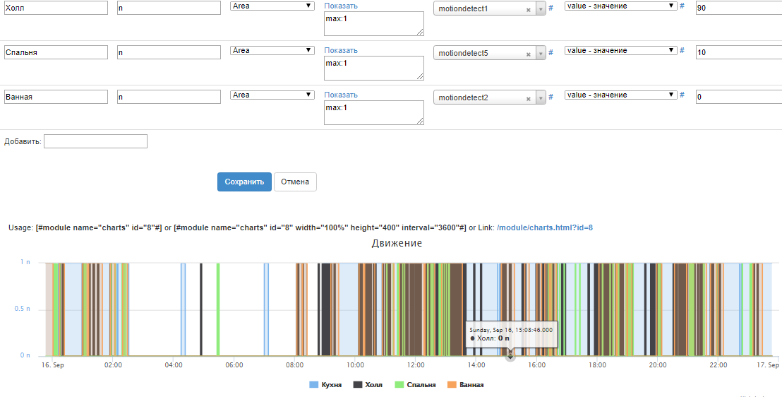Click the # link after Ванная value dropdown
Screen dimensions: 782x397
point(682,95)
